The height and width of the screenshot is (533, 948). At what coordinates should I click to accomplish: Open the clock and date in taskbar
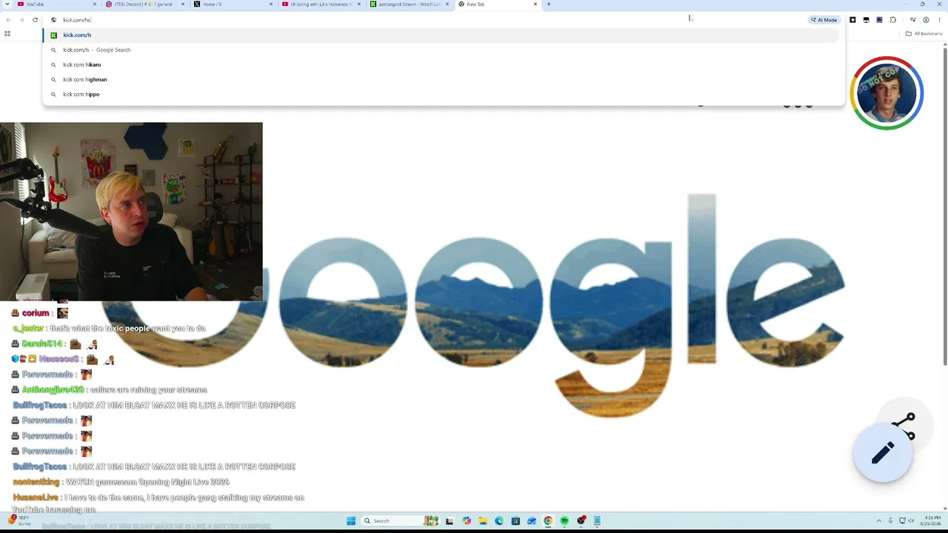(x=931, y=520)
